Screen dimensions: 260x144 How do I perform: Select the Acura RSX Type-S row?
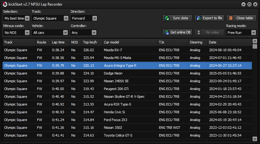tap(127, 105)
